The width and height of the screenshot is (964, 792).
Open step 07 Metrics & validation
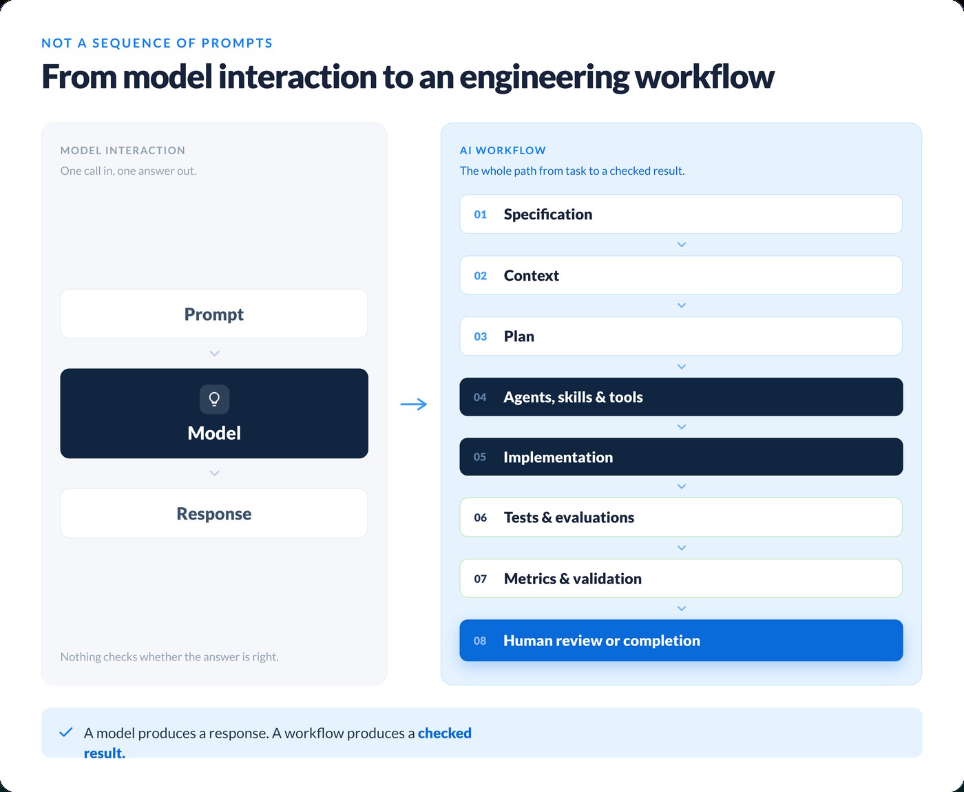(x=681, y=578)
